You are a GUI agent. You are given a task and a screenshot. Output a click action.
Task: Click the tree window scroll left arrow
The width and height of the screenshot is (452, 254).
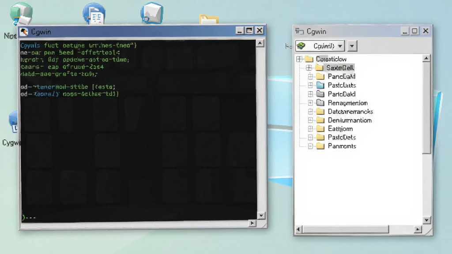(x=298, y=229)
